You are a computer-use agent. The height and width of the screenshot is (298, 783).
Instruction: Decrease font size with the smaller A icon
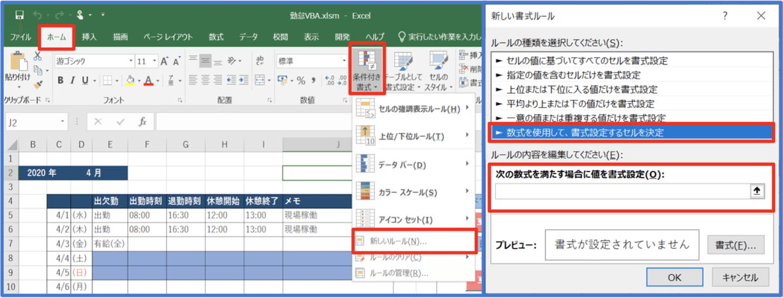pyautogui.click(x=177, y=61)
